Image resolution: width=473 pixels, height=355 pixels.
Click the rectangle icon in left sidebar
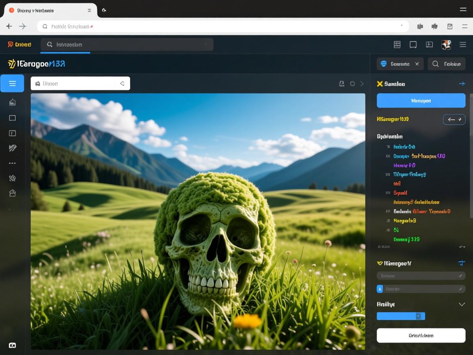(12, 118)
